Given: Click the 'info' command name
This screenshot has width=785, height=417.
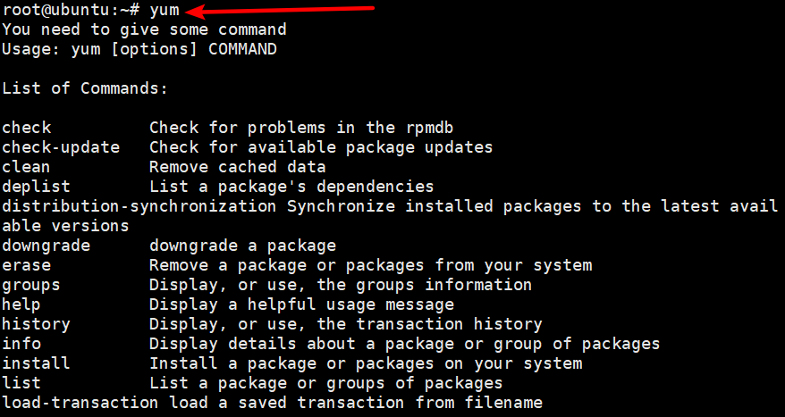Looking at the screenshot, I should pyautogui.click(x=21, y=344).
